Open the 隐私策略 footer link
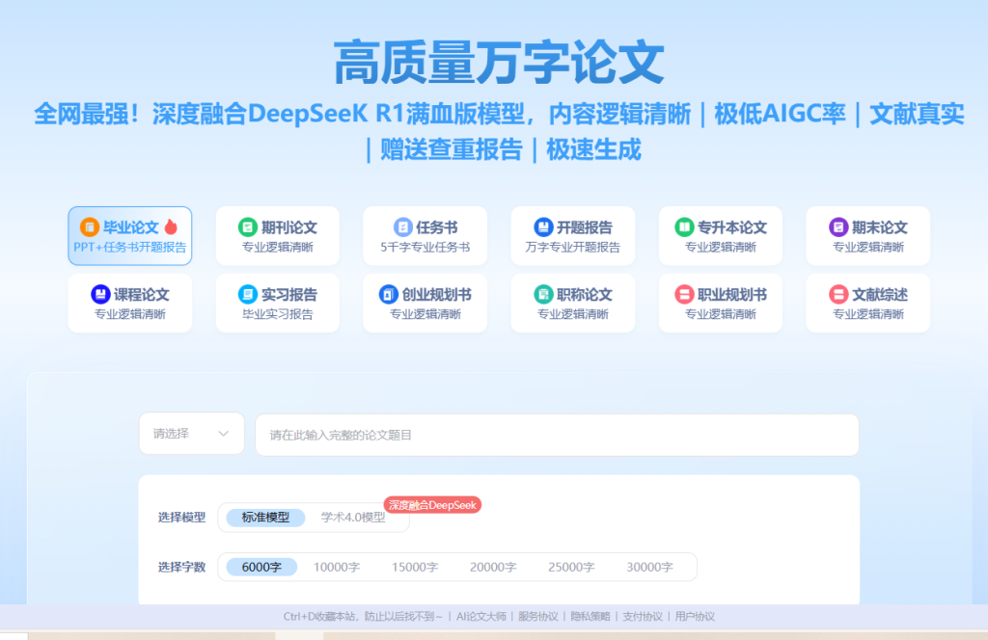The height and width of the screenshot is (640, 988). click(590, 616)
